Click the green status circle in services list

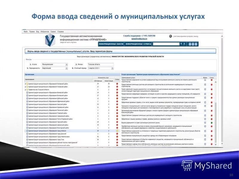click(211, 122)
